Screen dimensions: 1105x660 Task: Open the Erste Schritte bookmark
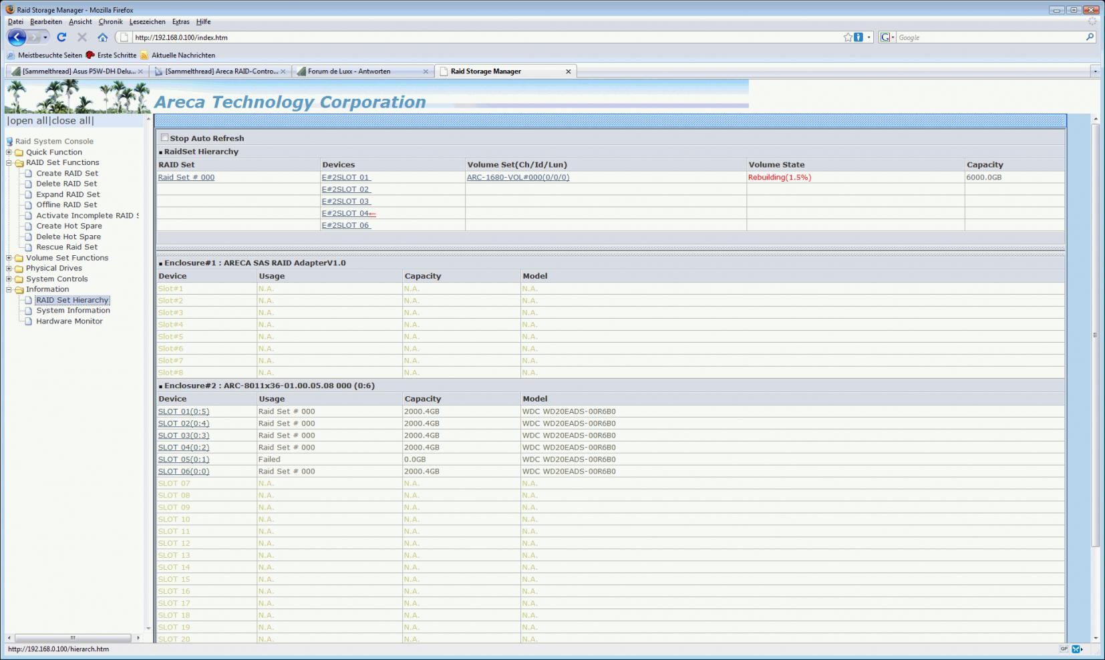[111, 55]
